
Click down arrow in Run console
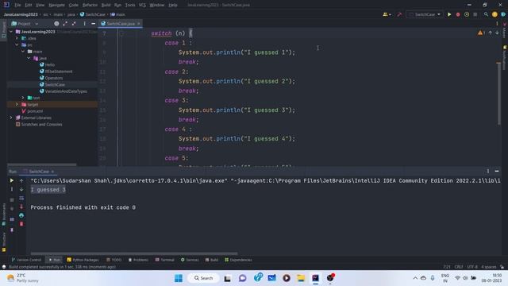pyautogui.click(x=21, y=189)
